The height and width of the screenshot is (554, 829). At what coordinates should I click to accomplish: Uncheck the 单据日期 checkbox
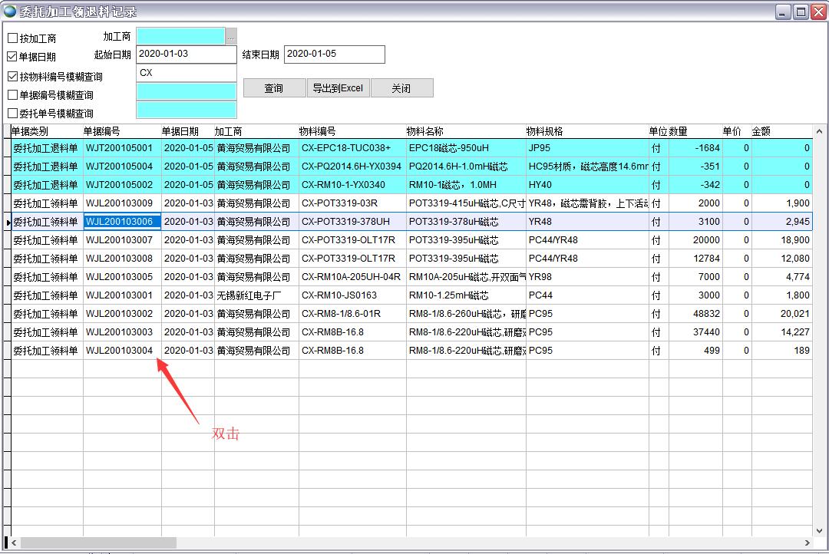(13, 57)
